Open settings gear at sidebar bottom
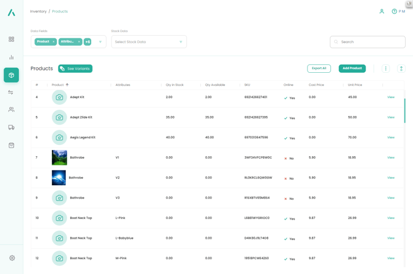Viewport: 413px width, 274px height. 12,258
